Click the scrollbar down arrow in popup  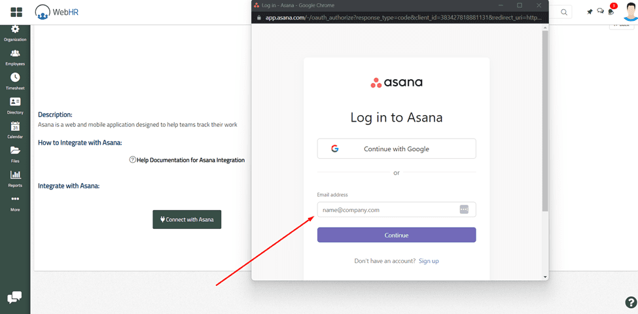click(x=545, y=277)
